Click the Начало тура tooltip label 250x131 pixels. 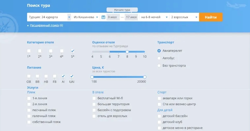click(122, 10)
